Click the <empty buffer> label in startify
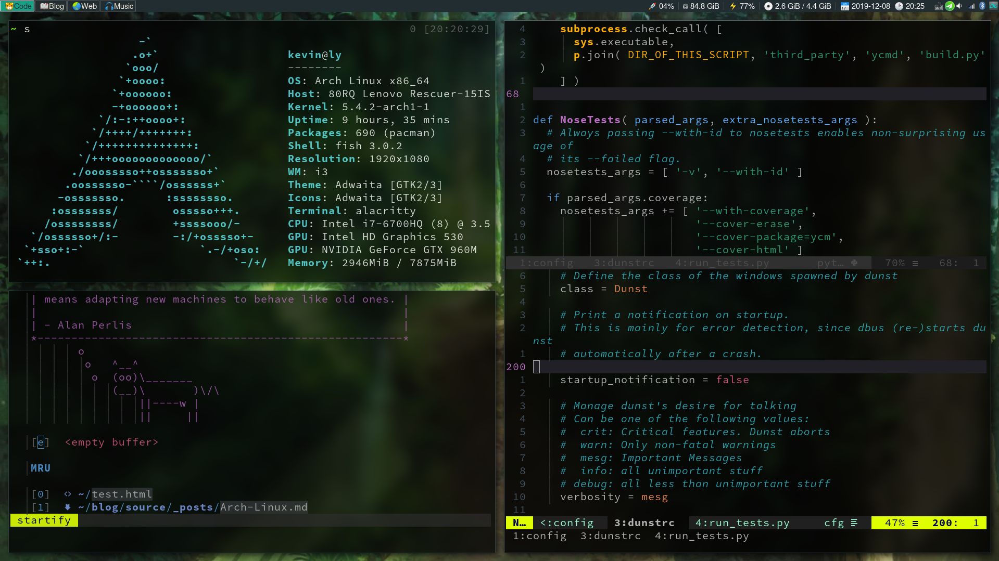The height and width of the screenshot is (561, 999). coord(111,442)
